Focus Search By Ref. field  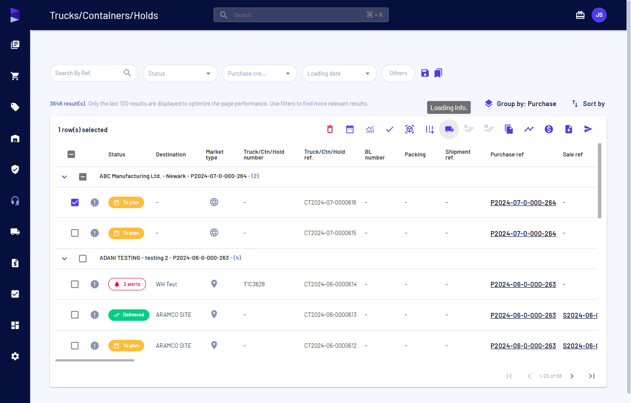[x=94, y=73]
